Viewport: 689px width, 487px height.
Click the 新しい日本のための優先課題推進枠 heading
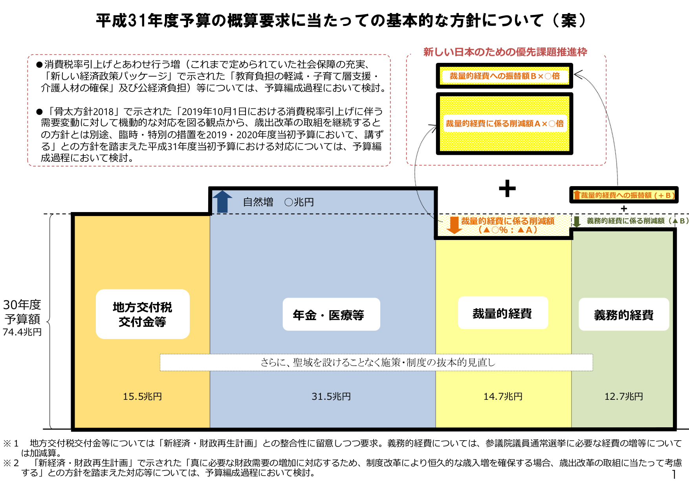pos(505,52)
